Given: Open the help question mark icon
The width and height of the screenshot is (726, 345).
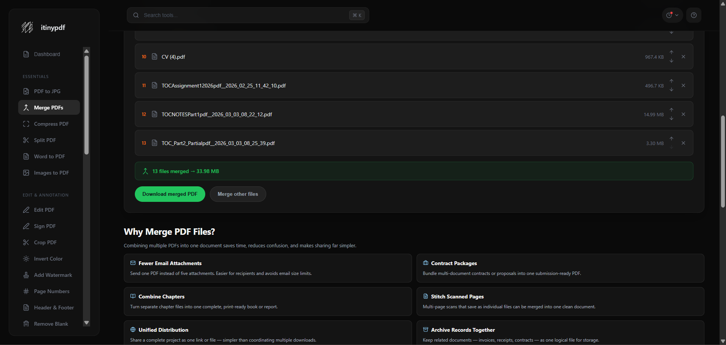Looking at the screenshot, I should [694, 15].
